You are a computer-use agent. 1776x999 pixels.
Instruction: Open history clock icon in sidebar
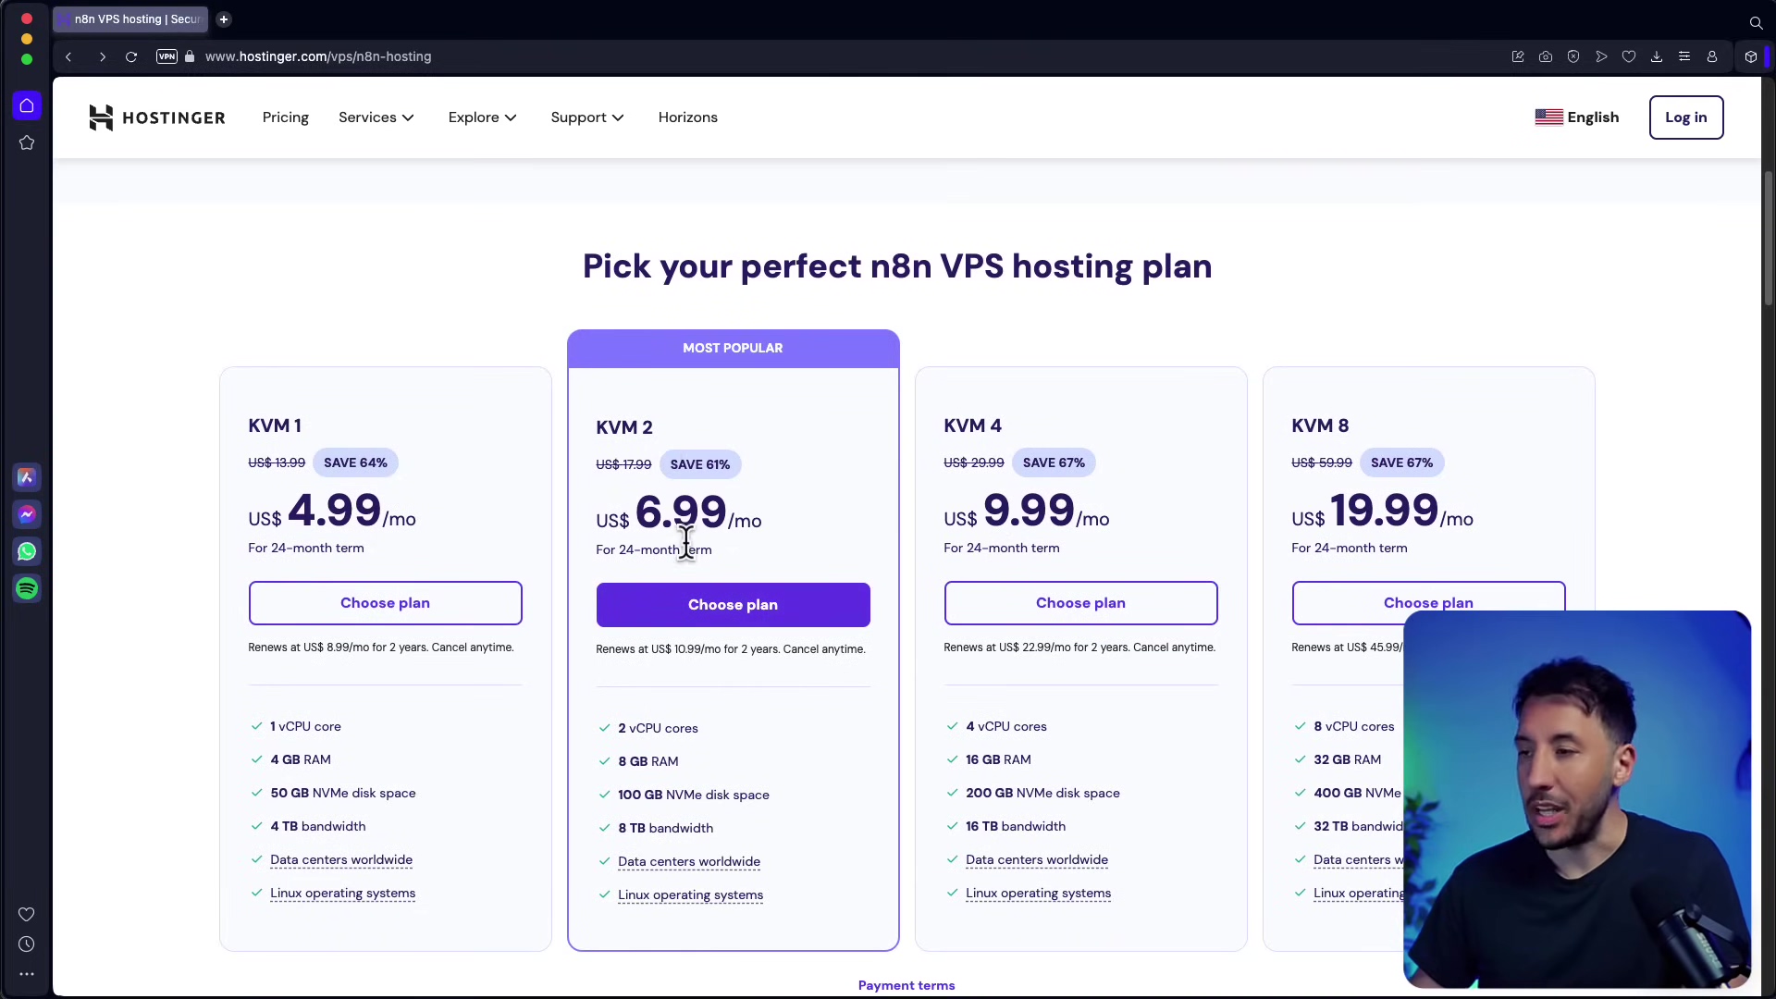(27, 944)
